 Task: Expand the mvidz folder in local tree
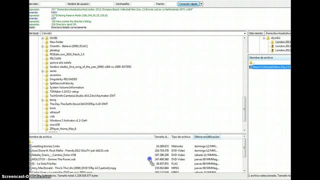(x=42, y=38)
